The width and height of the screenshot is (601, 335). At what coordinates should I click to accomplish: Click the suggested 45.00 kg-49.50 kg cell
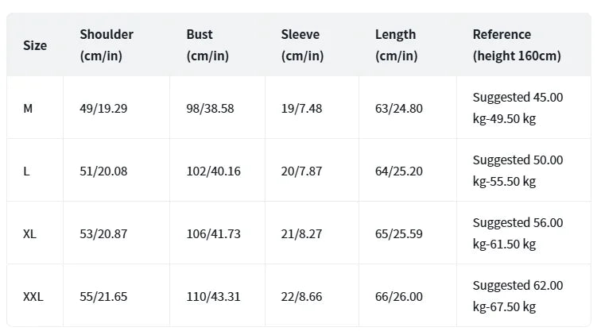click(x=518, y=108)
